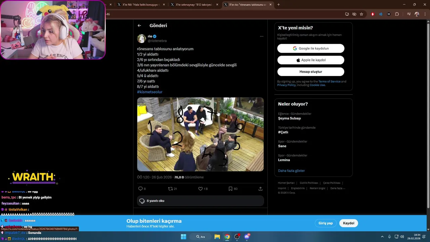This screenshot has height=242, width=430.
Task: Click the crossed-eye icon in address bar
Action: tap(354, 14)
